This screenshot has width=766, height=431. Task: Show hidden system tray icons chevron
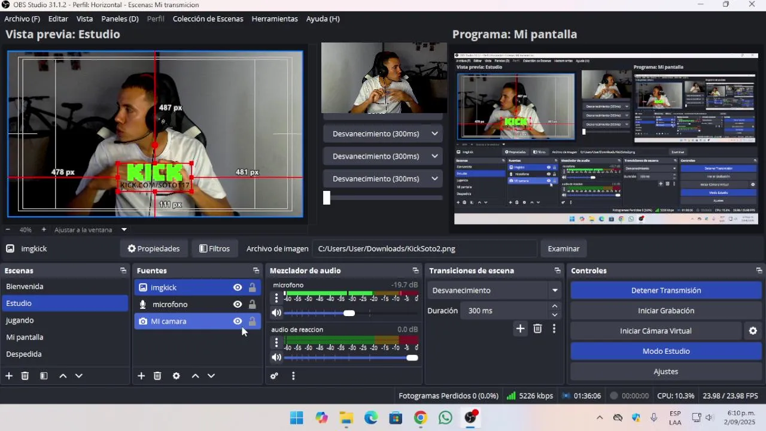click(x=600, y=417)
